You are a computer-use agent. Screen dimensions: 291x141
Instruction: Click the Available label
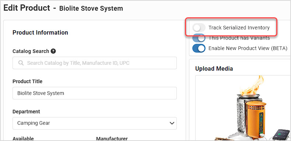(23, 138)
